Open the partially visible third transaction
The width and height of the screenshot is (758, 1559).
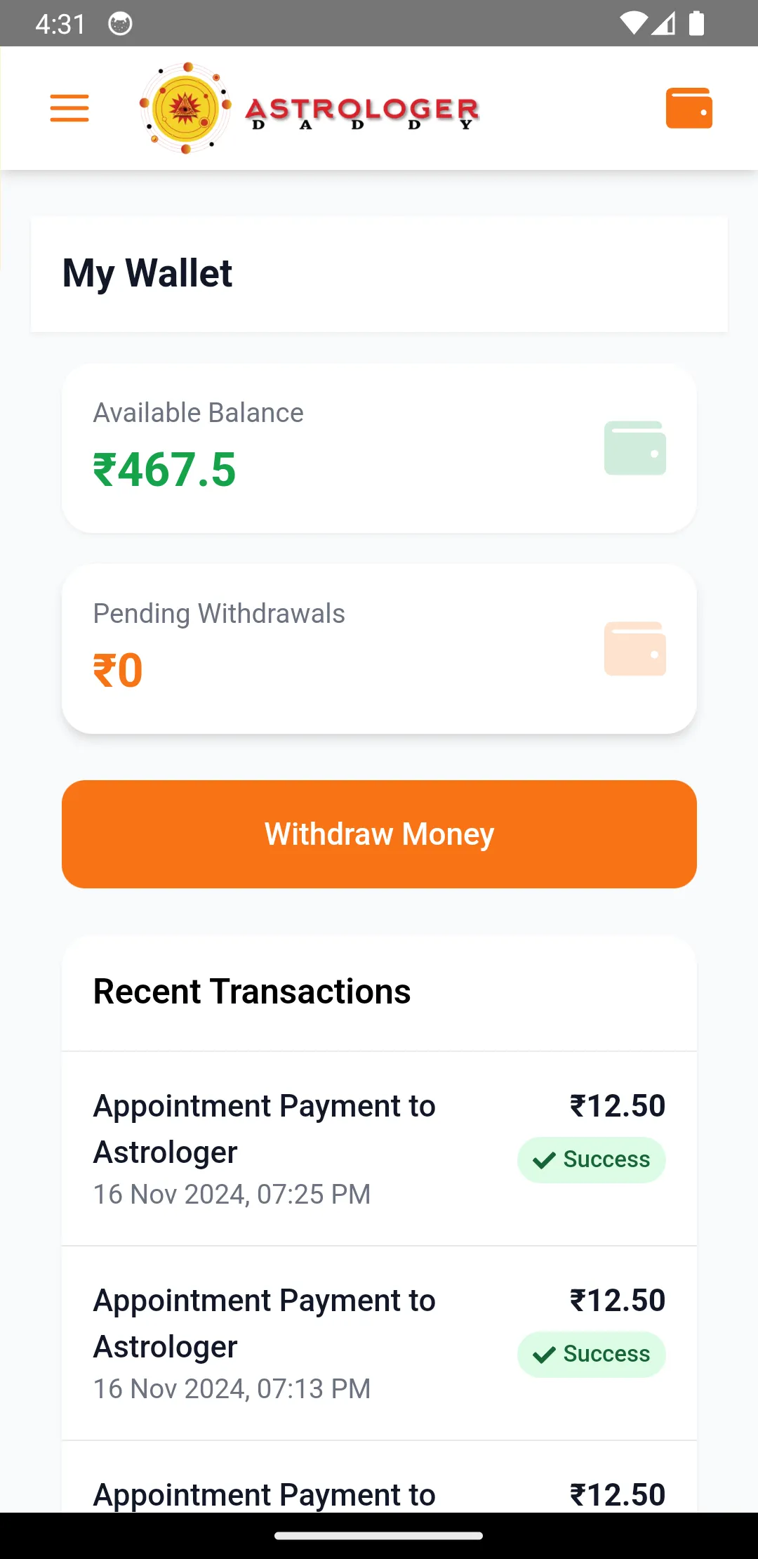point(379,1478)
